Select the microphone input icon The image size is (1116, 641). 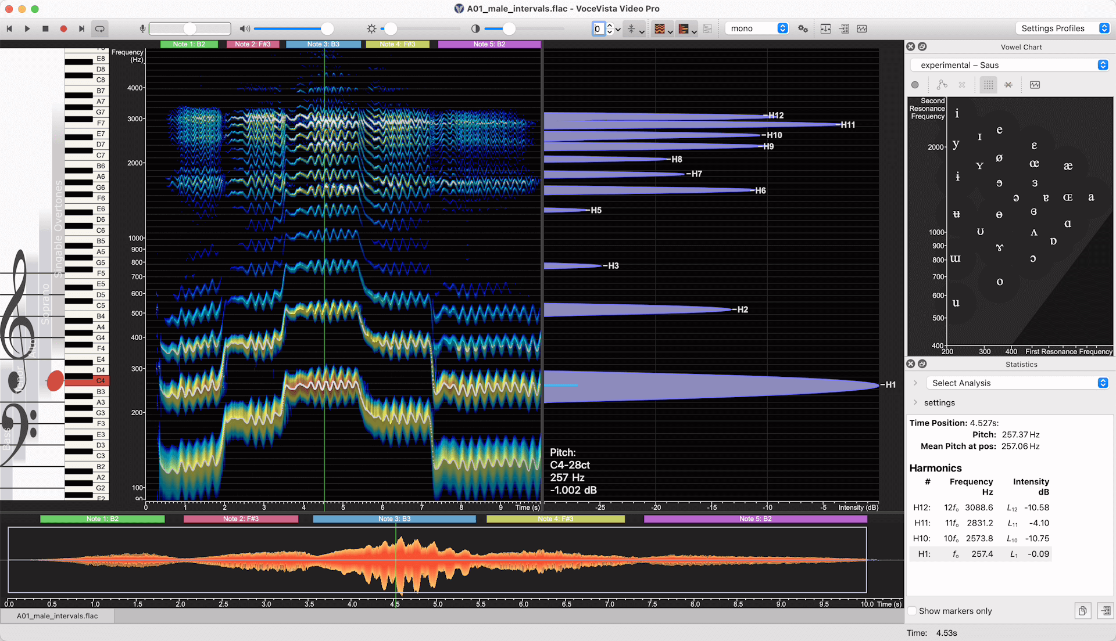pyautogui.click(x=141, y=28)
